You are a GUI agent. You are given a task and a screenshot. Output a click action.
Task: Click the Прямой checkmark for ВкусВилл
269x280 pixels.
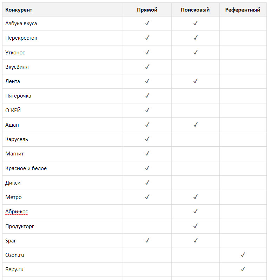pyautogui.click(x=147, y=67)
